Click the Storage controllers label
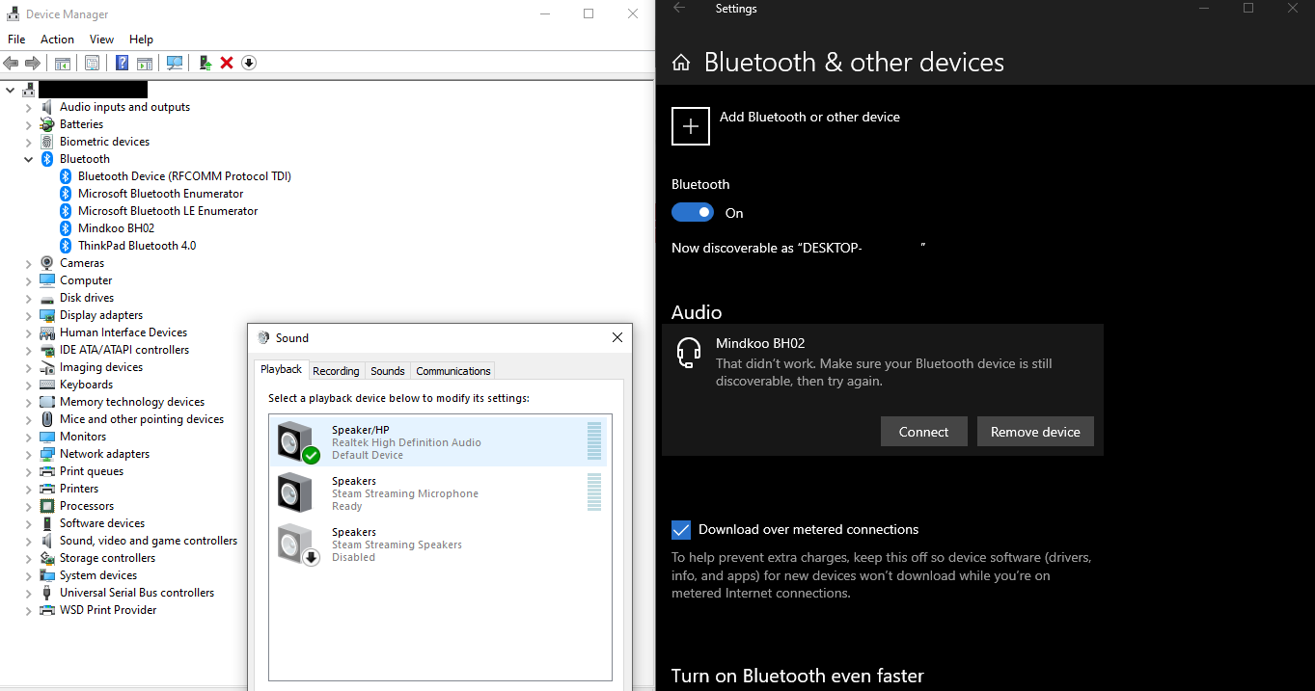The height and width of the screenshot is (691, 1315). [107, 558]
